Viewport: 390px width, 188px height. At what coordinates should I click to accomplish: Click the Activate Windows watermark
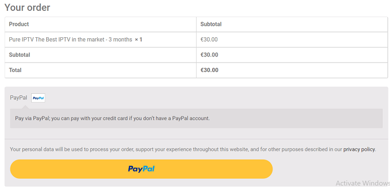362,183
